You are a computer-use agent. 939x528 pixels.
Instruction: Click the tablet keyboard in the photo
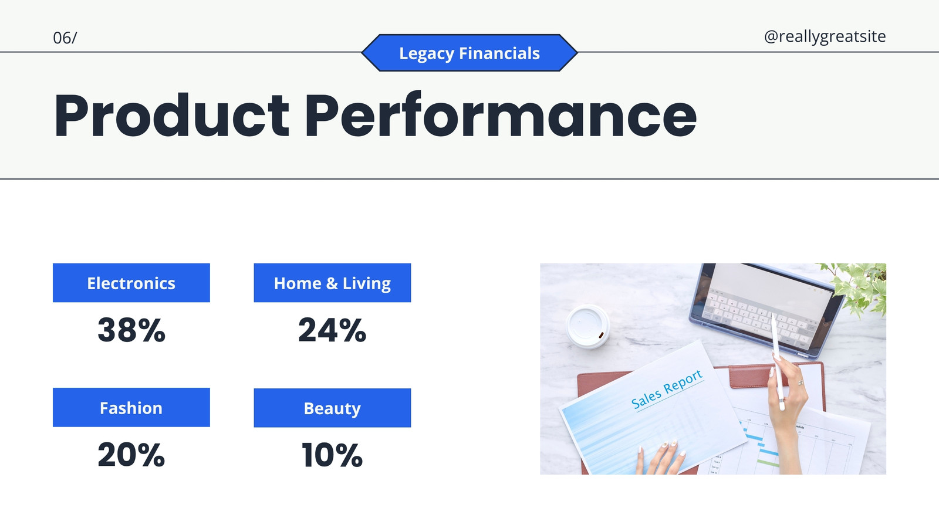tap(757, 317)
